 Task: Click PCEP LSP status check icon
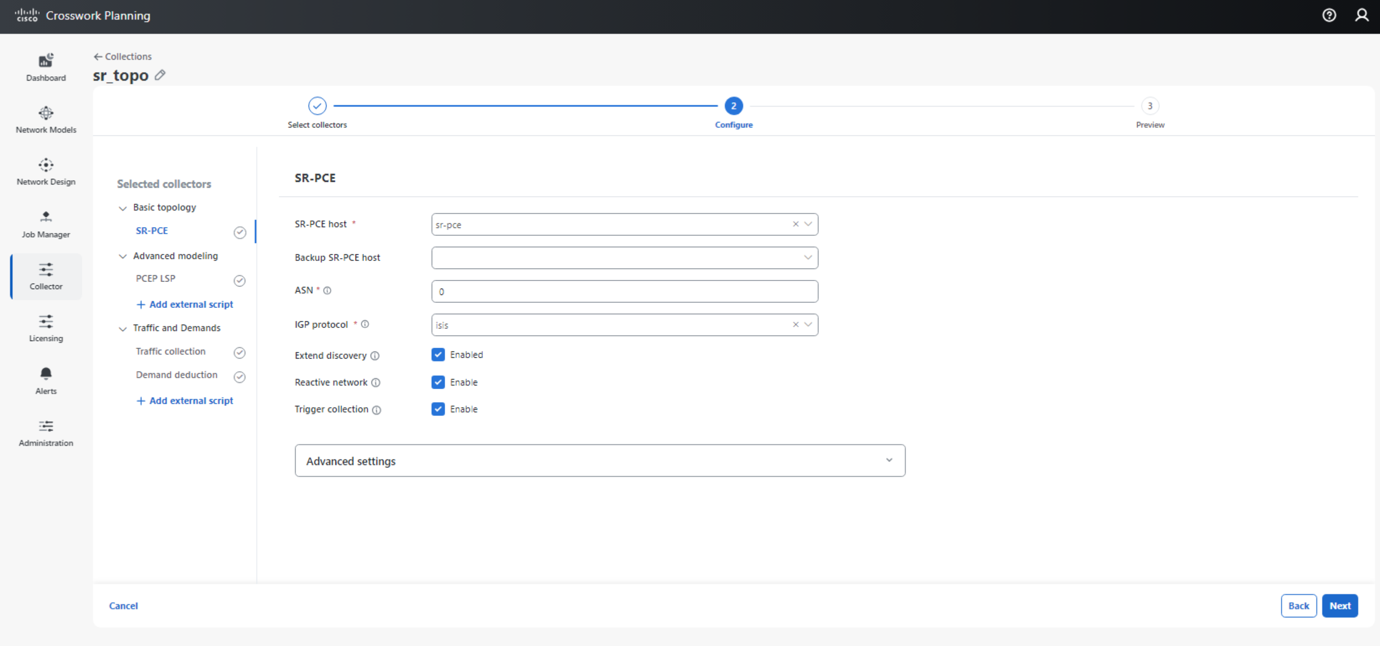(x=239, y=281)
